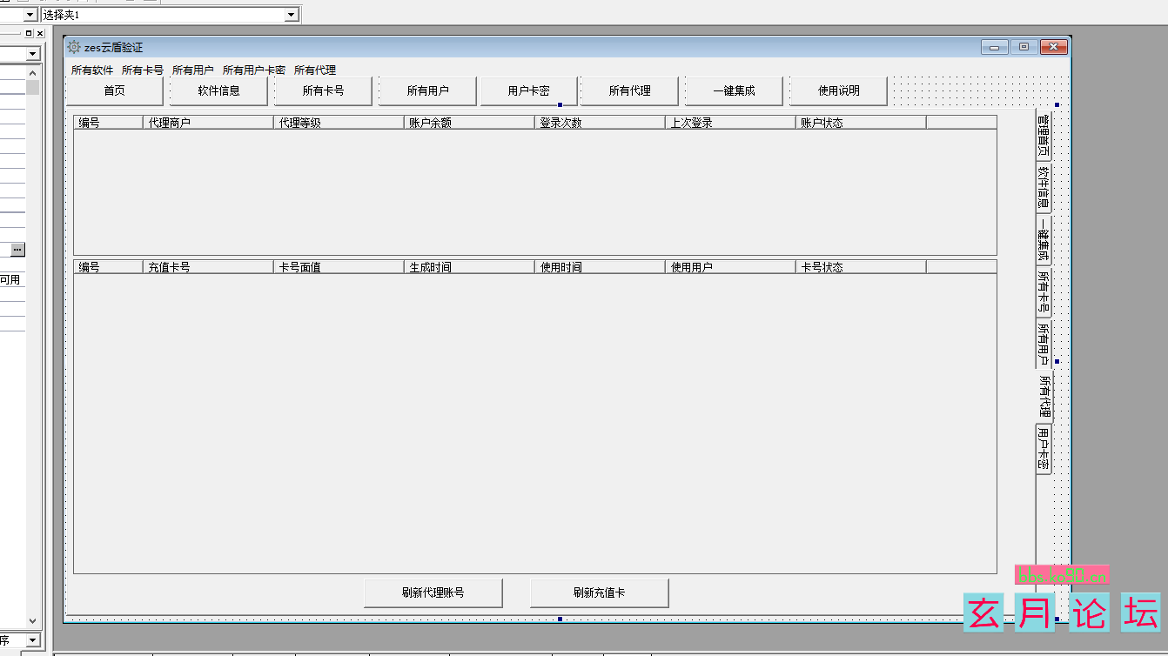Screen dimensions: 1168x656
Task: Click the 用户卡密 toolbar button
Action: (x=529, y=90)
